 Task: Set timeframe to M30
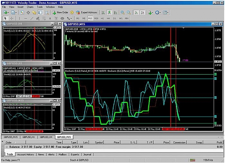coord(96,18)
